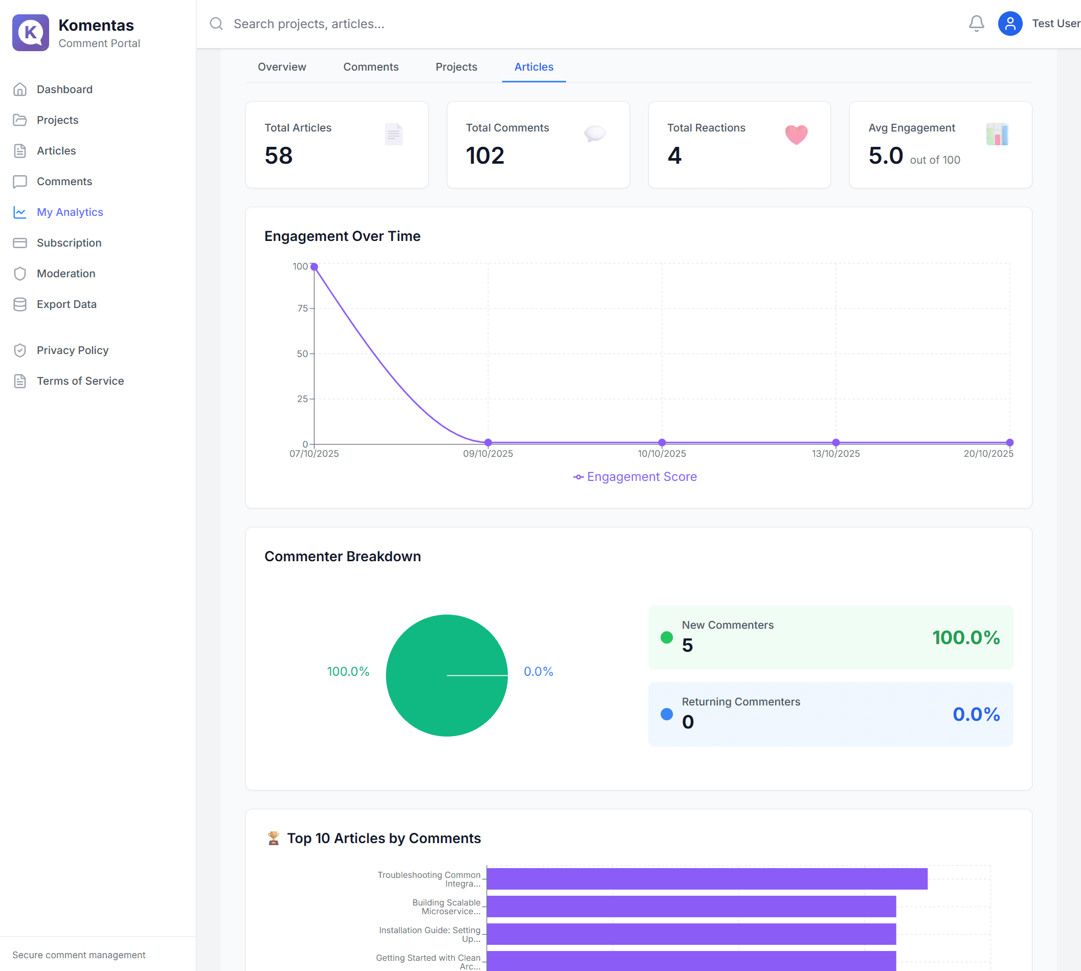Click the search magnifier icon
The height and width of the screenshot is (971, 1081).
click(x=216, y=24)
